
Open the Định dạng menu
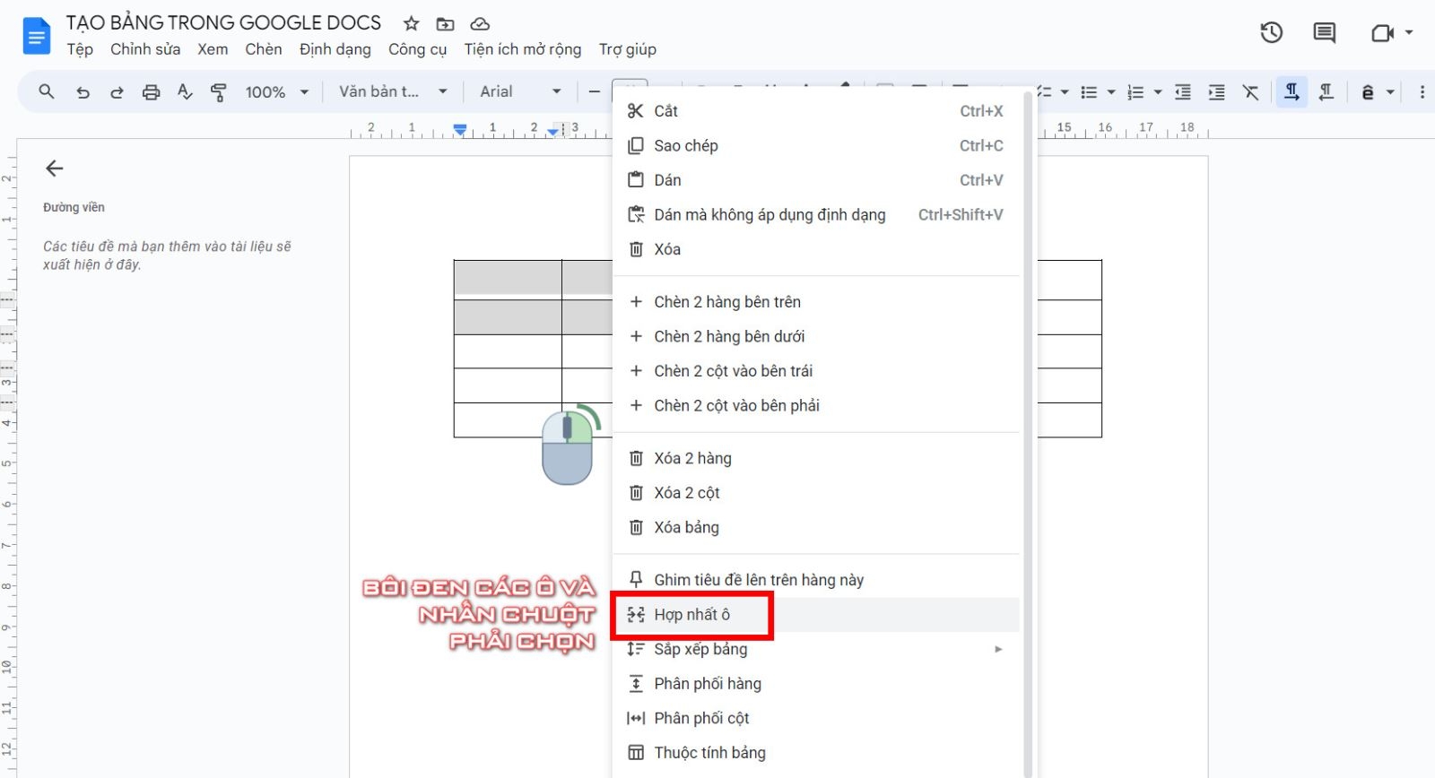click(335, 49)
